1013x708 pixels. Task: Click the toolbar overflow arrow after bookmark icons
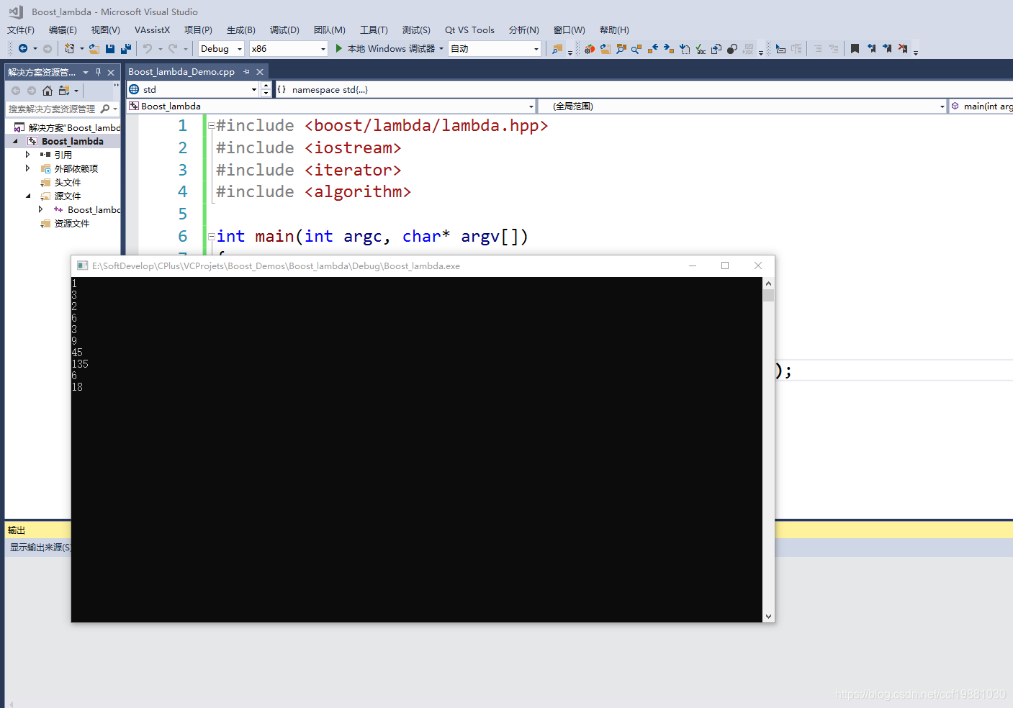click(916, 52)
